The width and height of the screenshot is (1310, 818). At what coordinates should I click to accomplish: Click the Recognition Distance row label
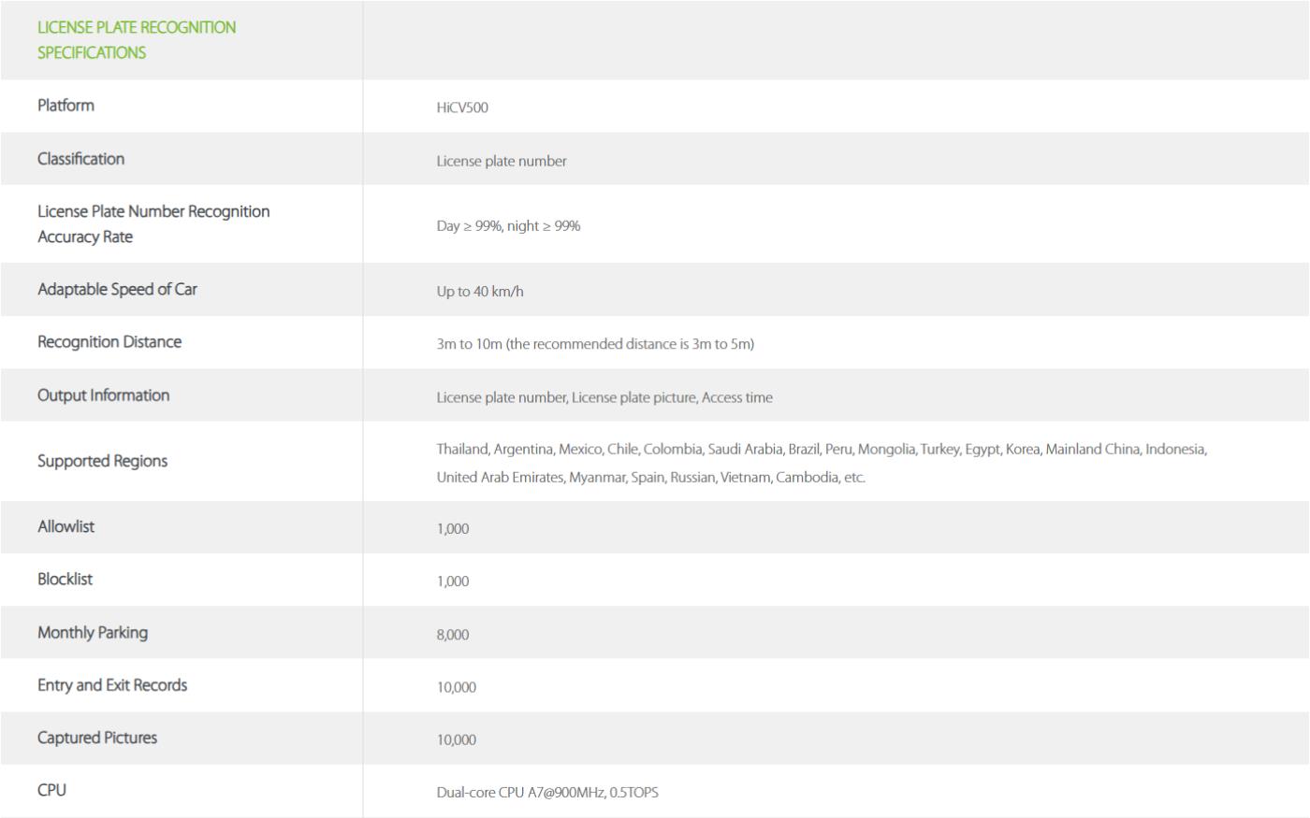pos(109,342)
